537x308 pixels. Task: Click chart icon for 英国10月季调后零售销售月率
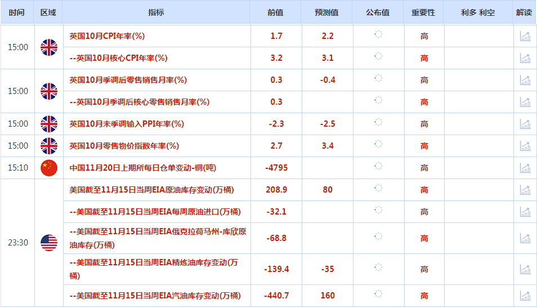point(525,80)
